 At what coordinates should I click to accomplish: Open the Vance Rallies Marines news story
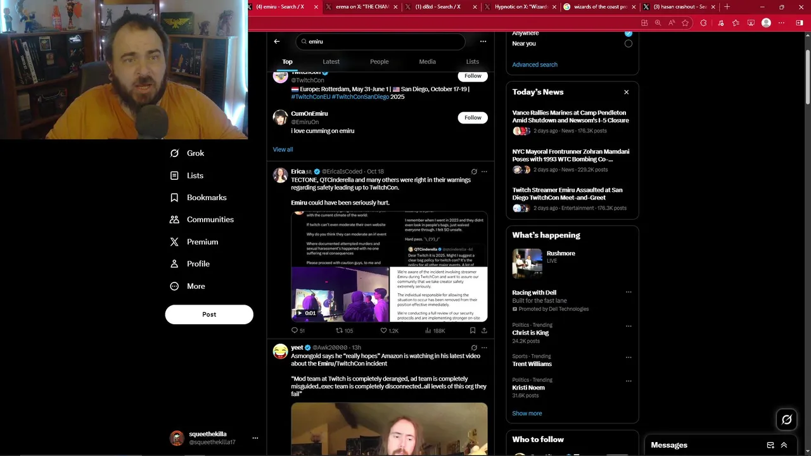(x=570, y=117)
